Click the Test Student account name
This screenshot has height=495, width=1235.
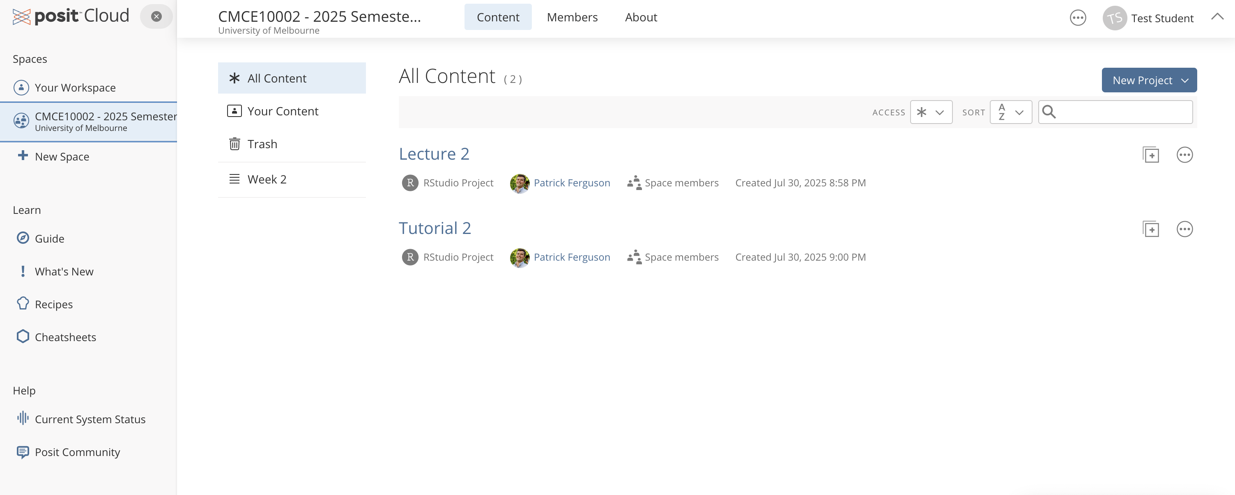pyautogui.click(x=1162, y=18)
